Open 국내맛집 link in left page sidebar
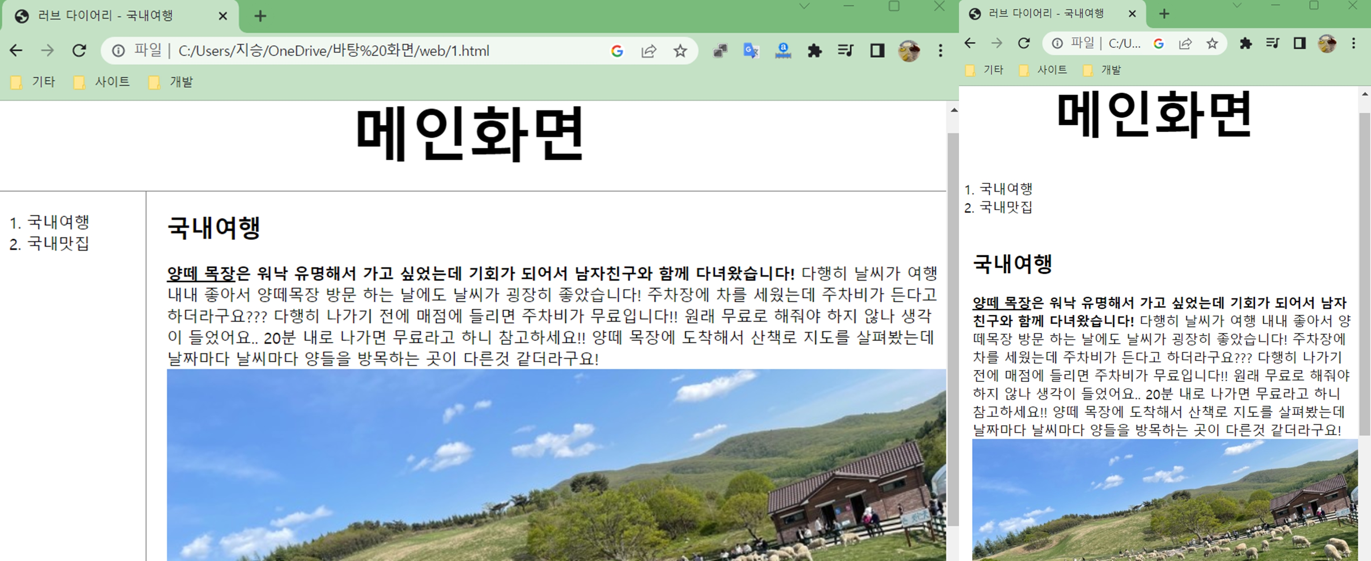The width and height of the screenshot is (1371, 561). [58, 244]
